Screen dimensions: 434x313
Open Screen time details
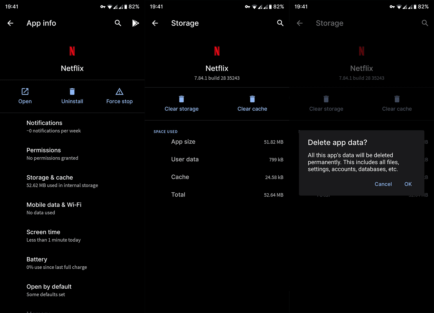pyautogui.click(x=72, y=236)
